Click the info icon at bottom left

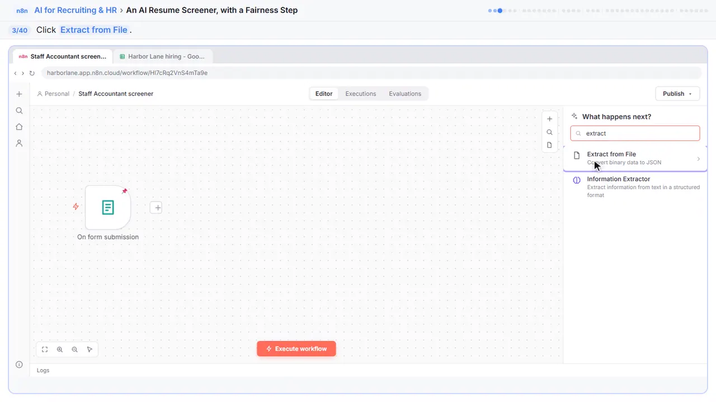coord(19,365)
